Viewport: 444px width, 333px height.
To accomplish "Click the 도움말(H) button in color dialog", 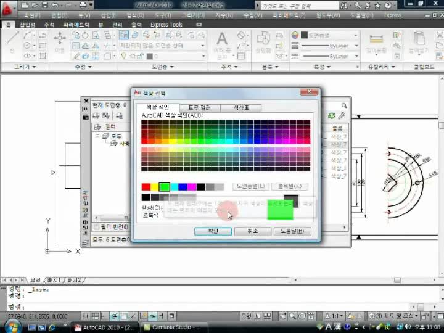I will [292, 231].
